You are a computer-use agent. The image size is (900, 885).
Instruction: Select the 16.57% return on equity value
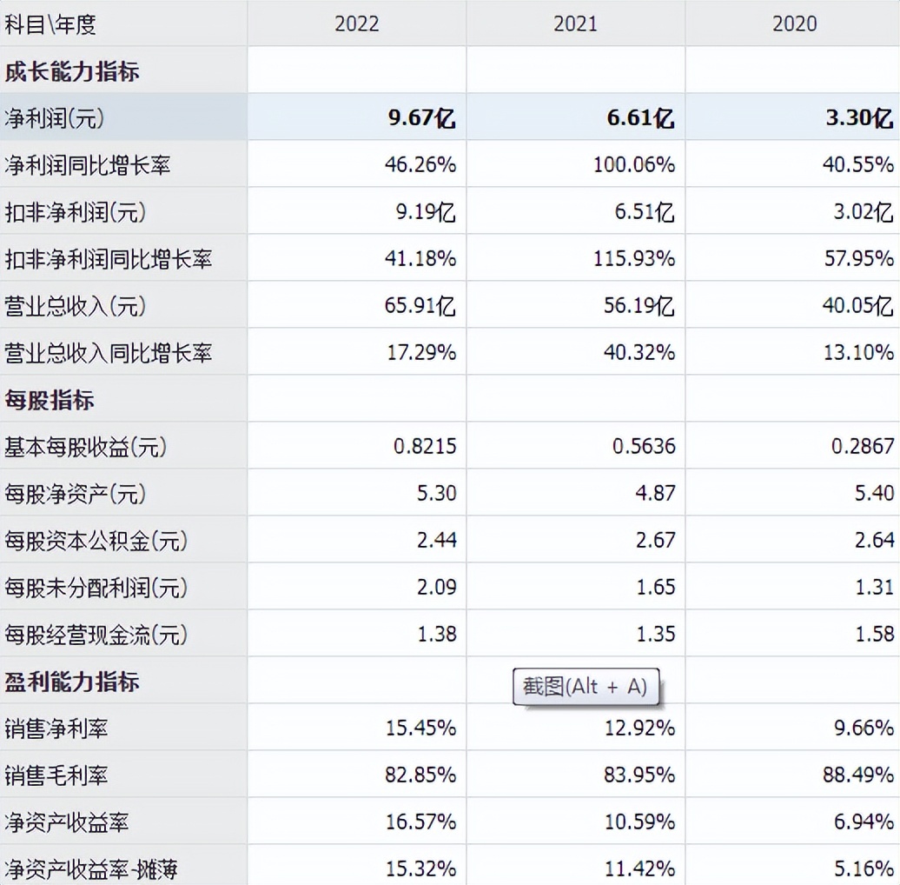click(425, 822)
